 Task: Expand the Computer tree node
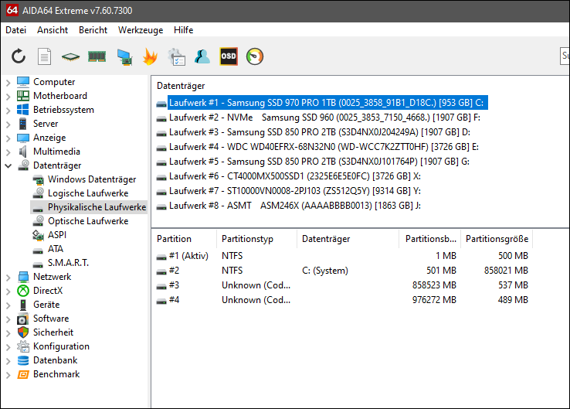(8, 83)
